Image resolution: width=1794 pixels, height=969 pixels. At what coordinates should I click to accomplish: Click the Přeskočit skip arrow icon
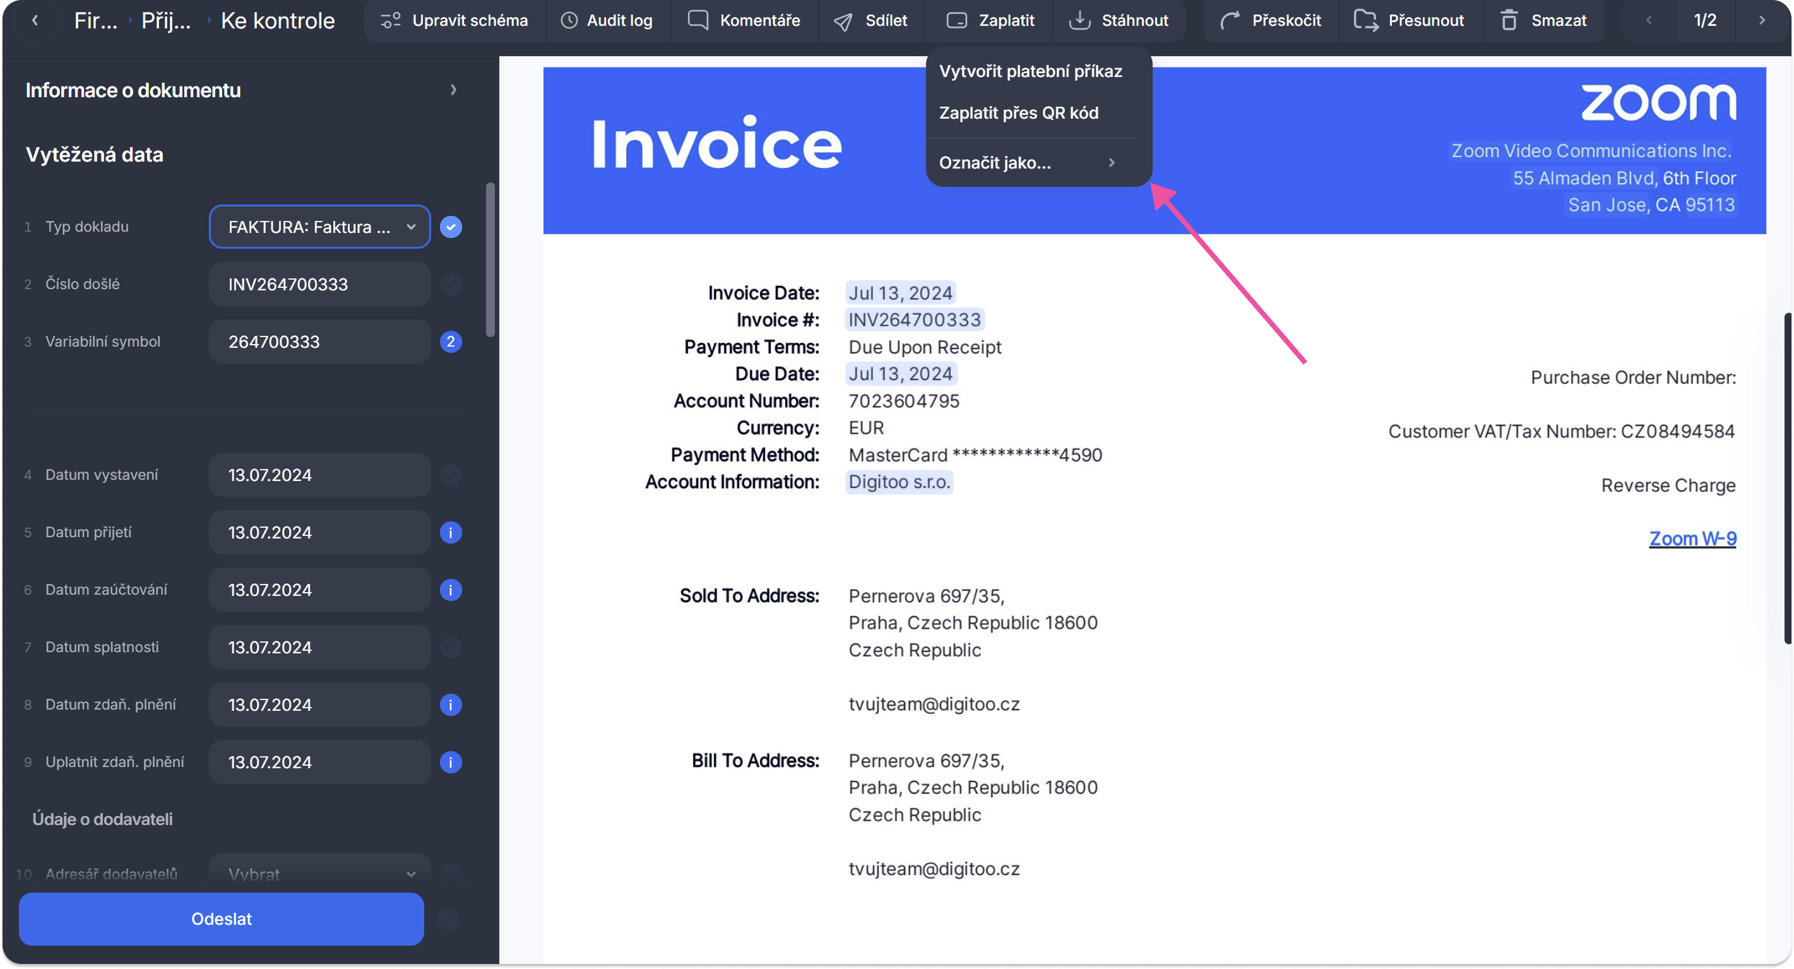click(x=1229, y=20)
